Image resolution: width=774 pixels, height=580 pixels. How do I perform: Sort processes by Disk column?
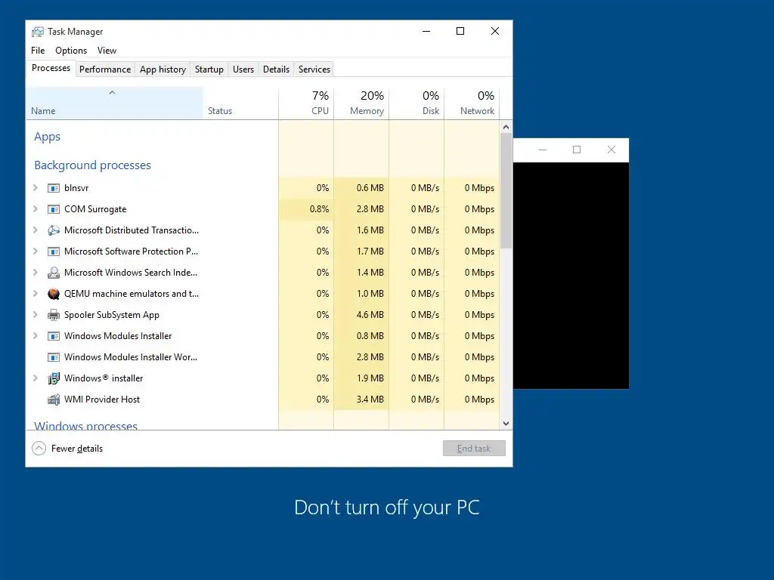point(417,103)
